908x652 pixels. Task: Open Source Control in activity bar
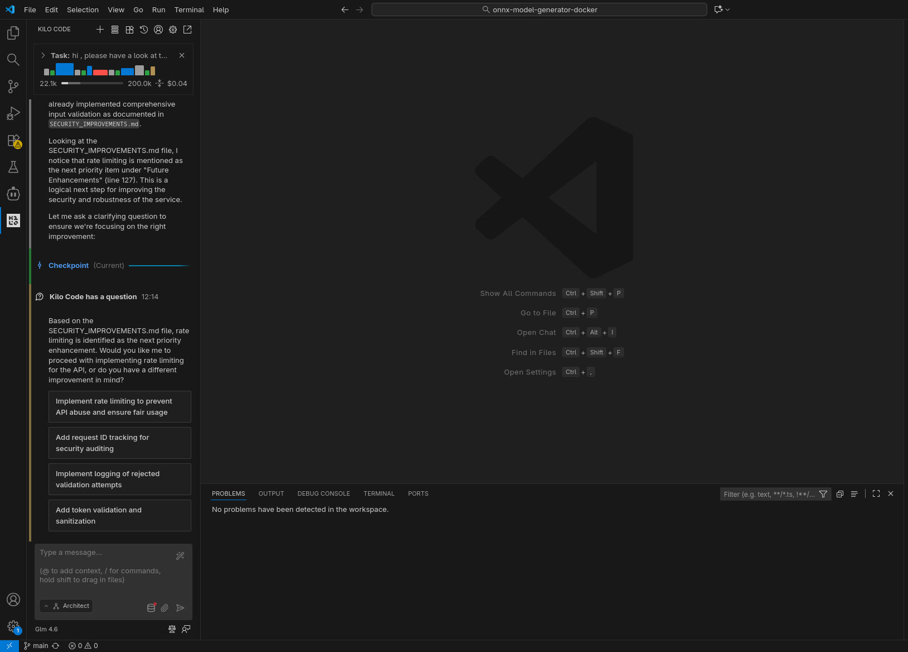pyautogui.click(x=13, y=87)
